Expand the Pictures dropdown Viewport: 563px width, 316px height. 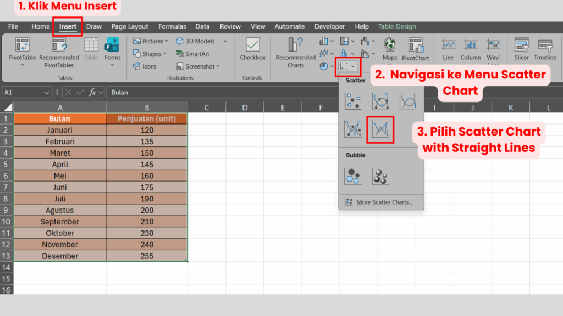151,41
